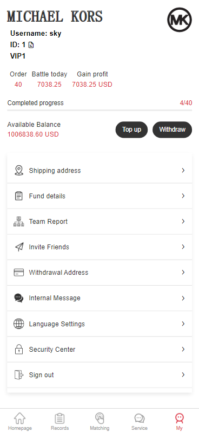Expand the Shipping address row chevron

point(183,171)
